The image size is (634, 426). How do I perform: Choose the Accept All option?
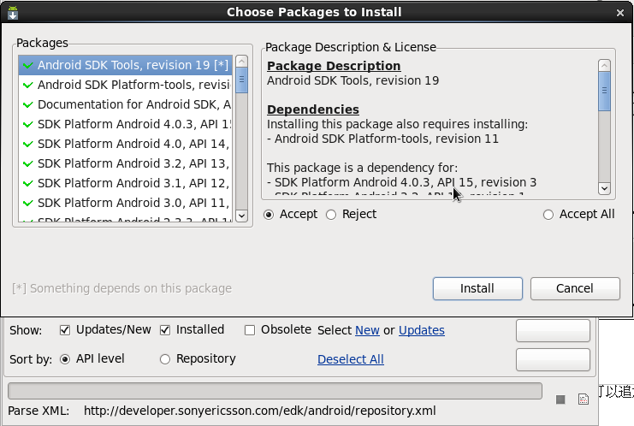(548, 215)
